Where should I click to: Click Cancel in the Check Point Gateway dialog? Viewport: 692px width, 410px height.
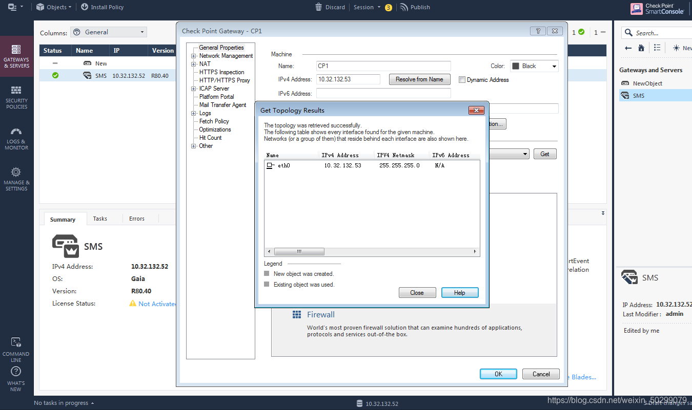click(541, 374)
